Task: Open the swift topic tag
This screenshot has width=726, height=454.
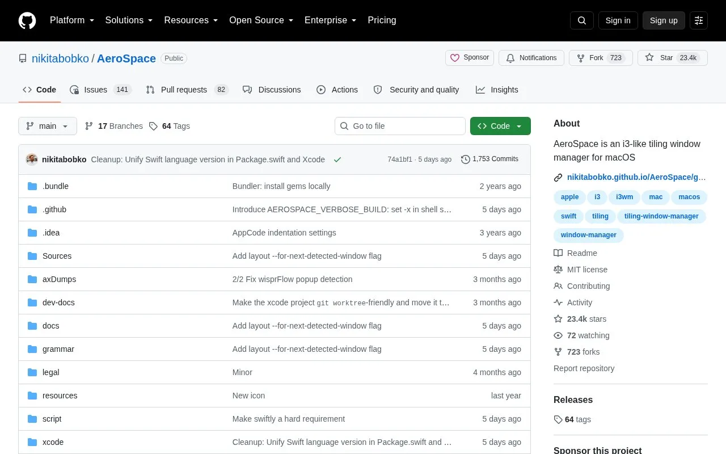Action: tap(568, 216)
